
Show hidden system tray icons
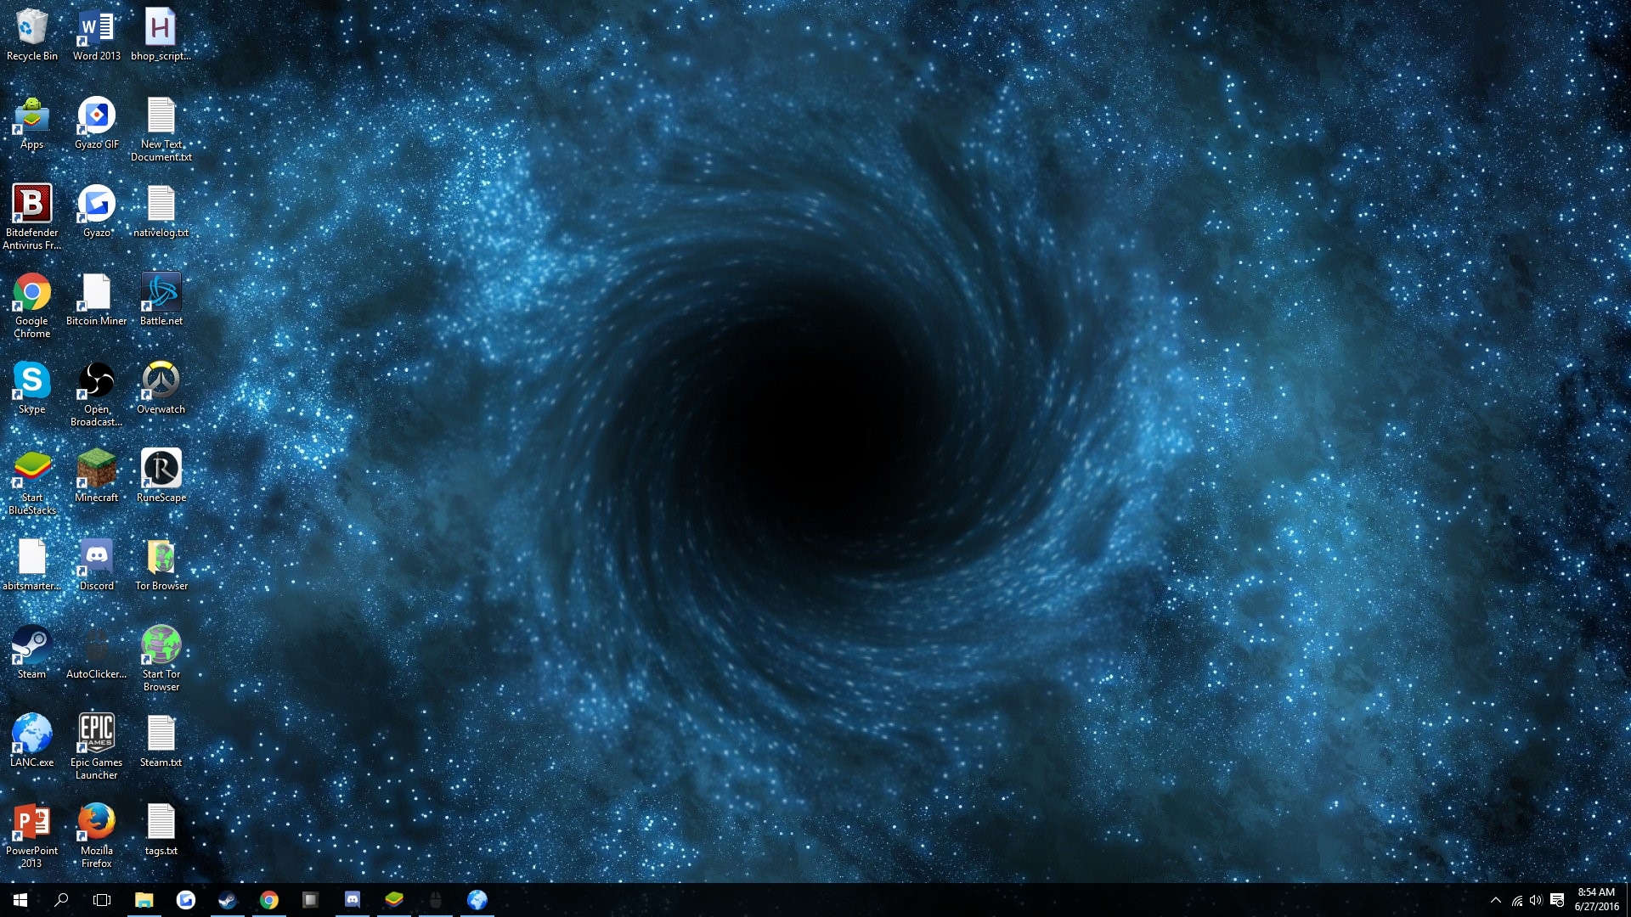(1495, 900)
